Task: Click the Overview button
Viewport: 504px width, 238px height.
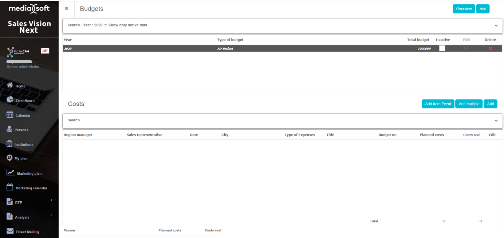Action: 464,9
